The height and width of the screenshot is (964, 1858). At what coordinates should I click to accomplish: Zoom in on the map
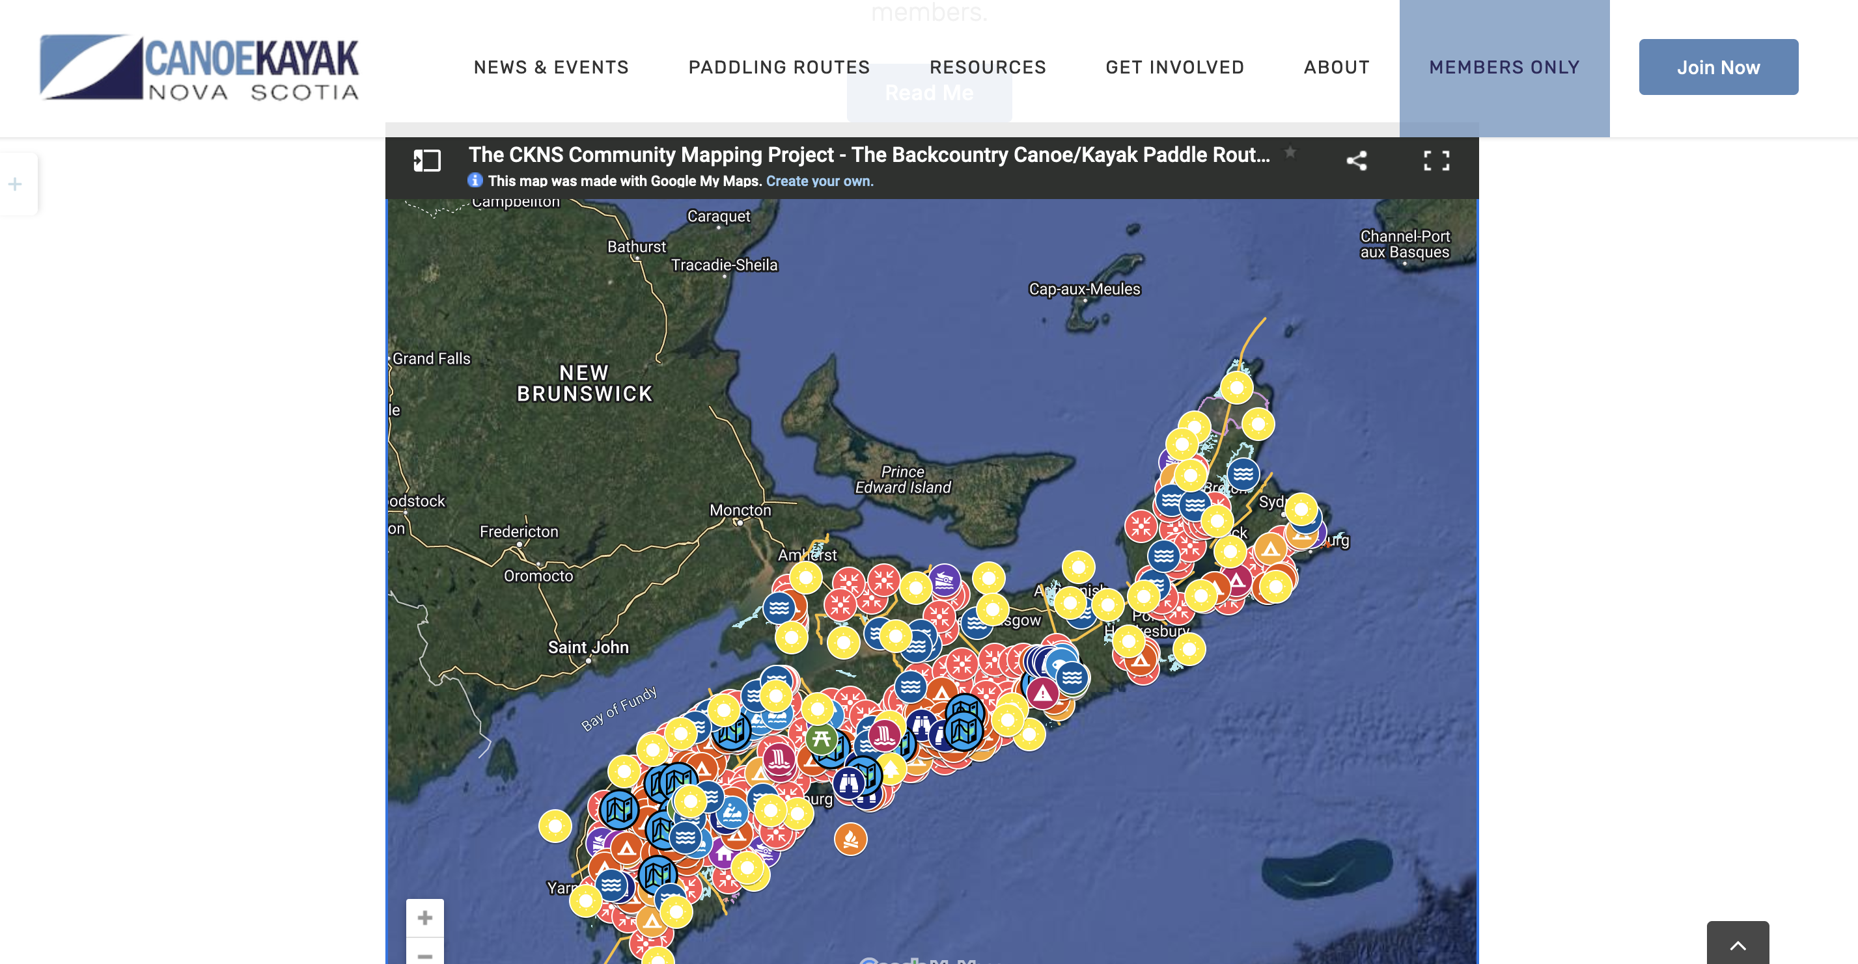point(425,918)
